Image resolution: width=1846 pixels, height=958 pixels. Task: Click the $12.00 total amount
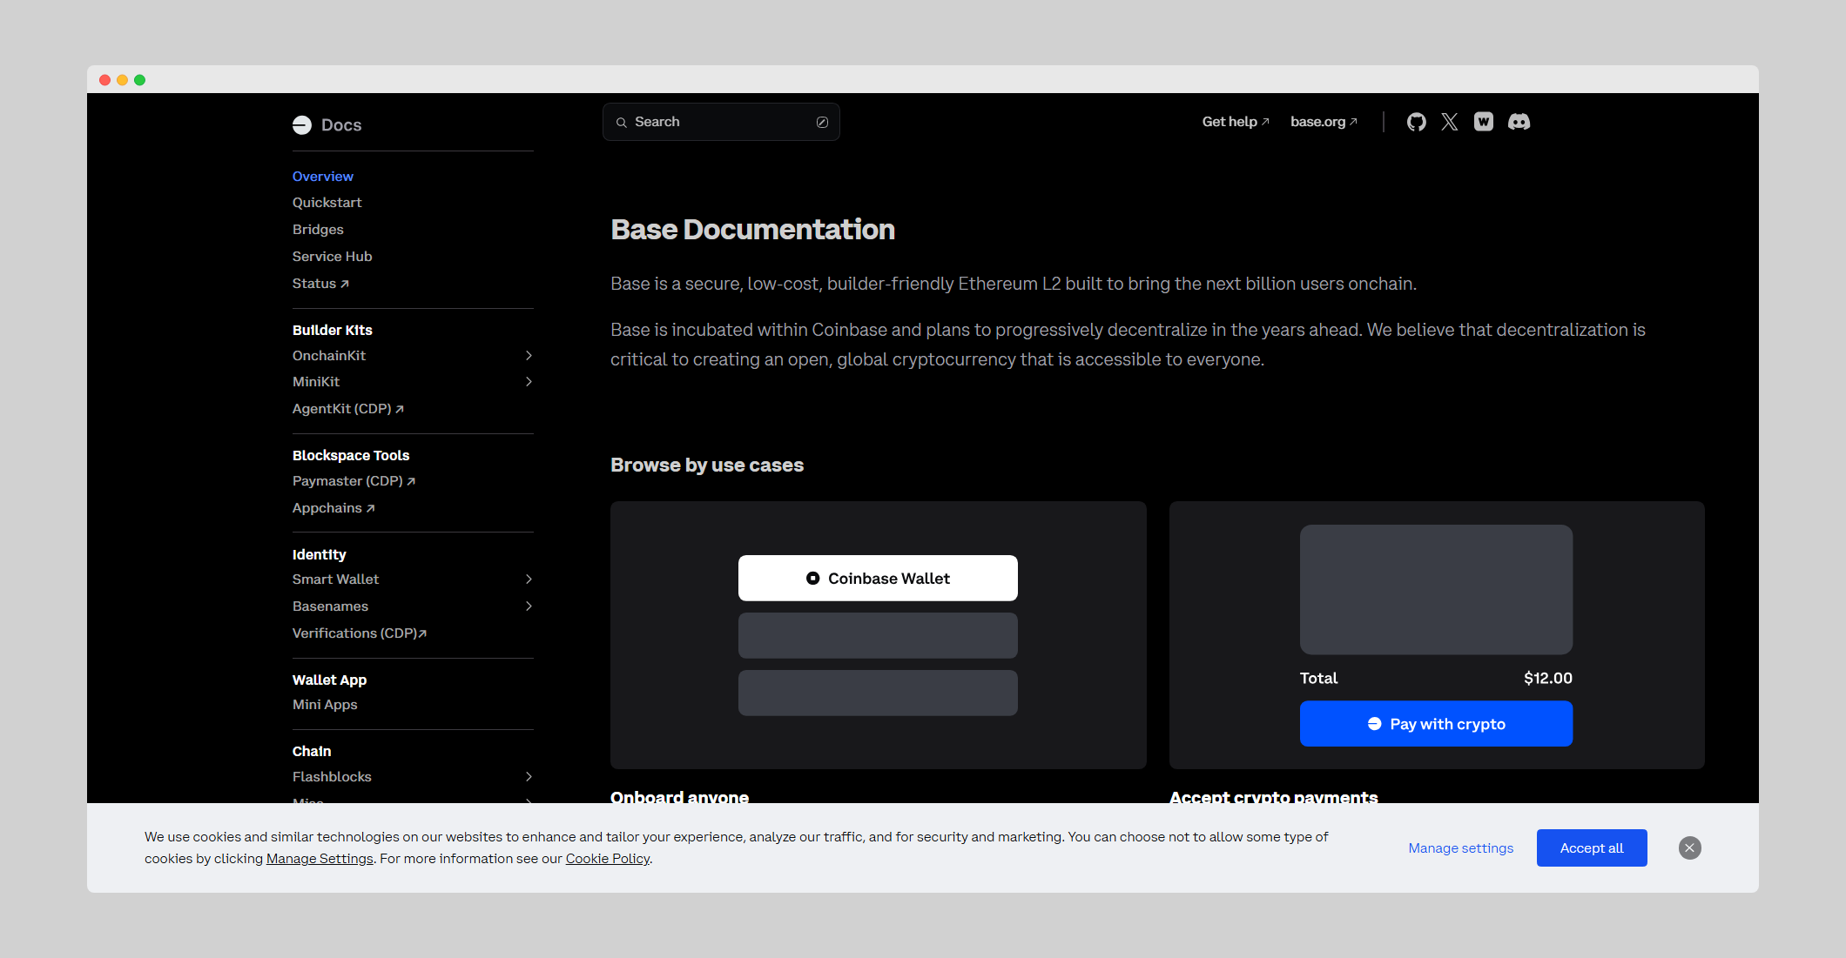[x=1548, y=679]
